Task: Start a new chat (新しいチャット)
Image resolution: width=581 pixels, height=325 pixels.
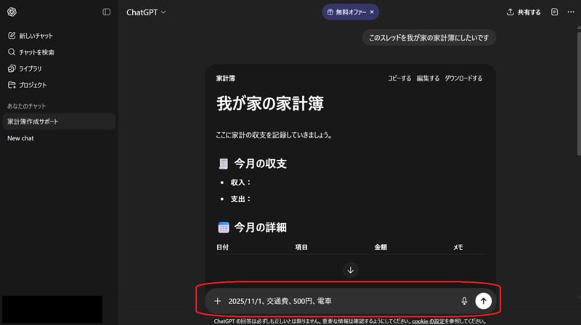Action: (x=30, y=36)
